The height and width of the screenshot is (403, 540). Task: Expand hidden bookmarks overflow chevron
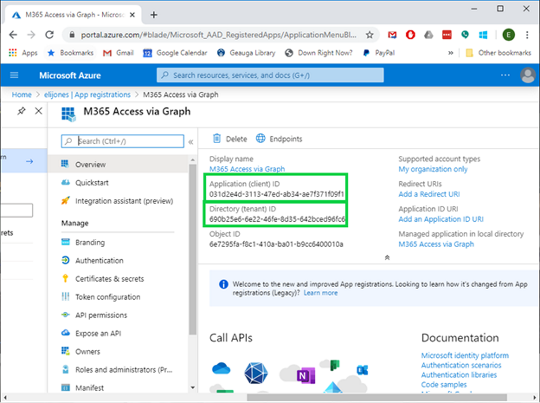[x=451, y=53]
